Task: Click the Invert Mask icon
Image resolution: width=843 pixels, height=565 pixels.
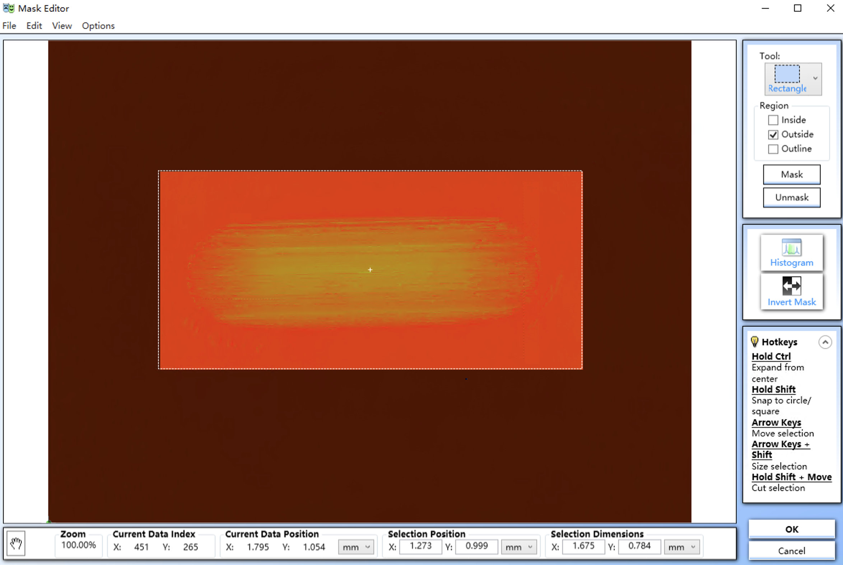Action: pyautogui.click(x=791, y=286)
